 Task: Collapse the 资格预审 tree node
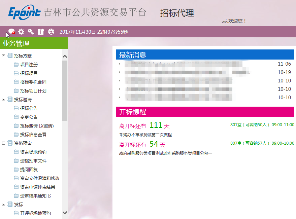pos(4,143)
